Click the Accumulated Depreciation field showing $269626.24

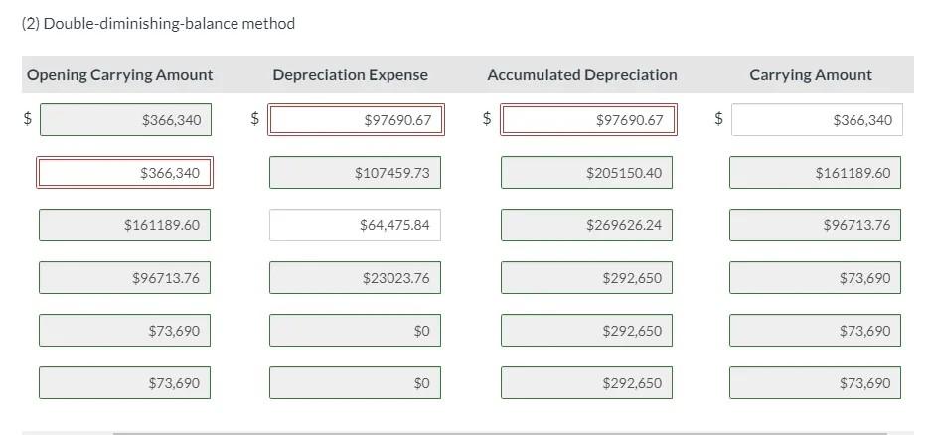586,225
